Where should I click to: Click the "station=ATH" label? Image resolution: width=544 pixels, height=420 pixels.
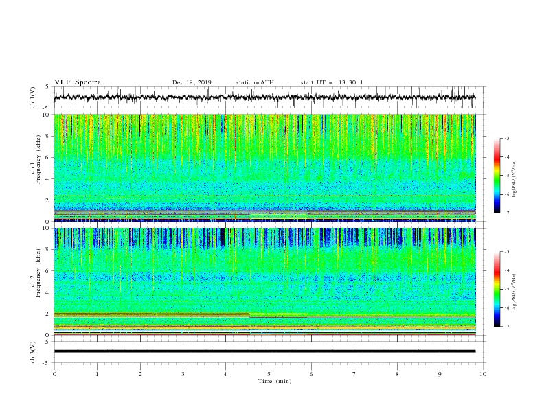click(255, 82)
